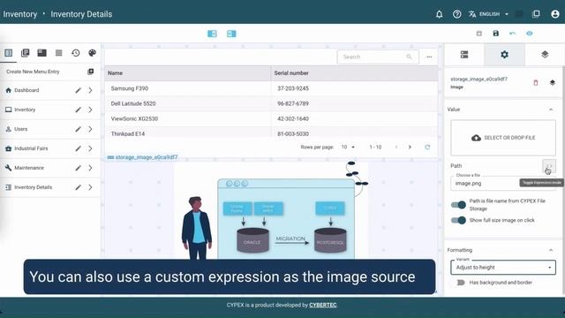Image resolution: width=565 pixels, height=318 pixels.
Task: Expand the Inventory menu entry chevron
Action: click(x=90, y=110)
